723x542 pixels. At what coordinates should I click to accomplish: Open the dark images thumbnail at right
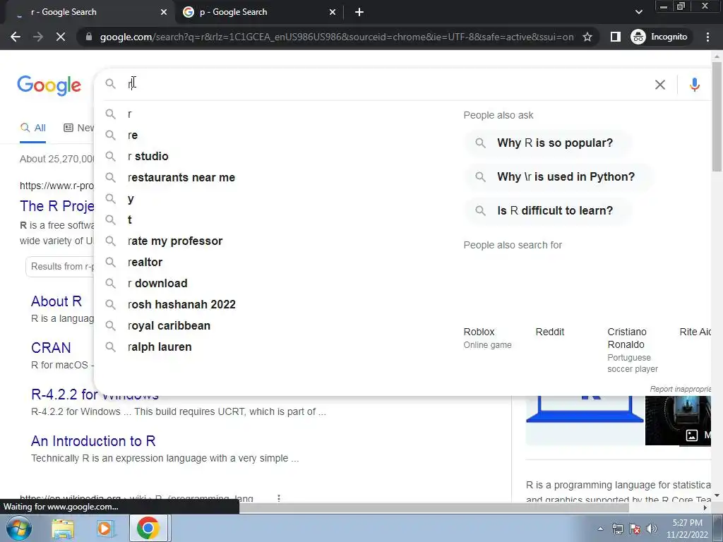pyautogui.click(x=678, y=421)
